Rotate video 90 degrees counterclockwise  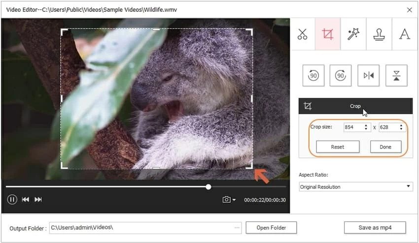pyautogui.click(x=313, y=75)
